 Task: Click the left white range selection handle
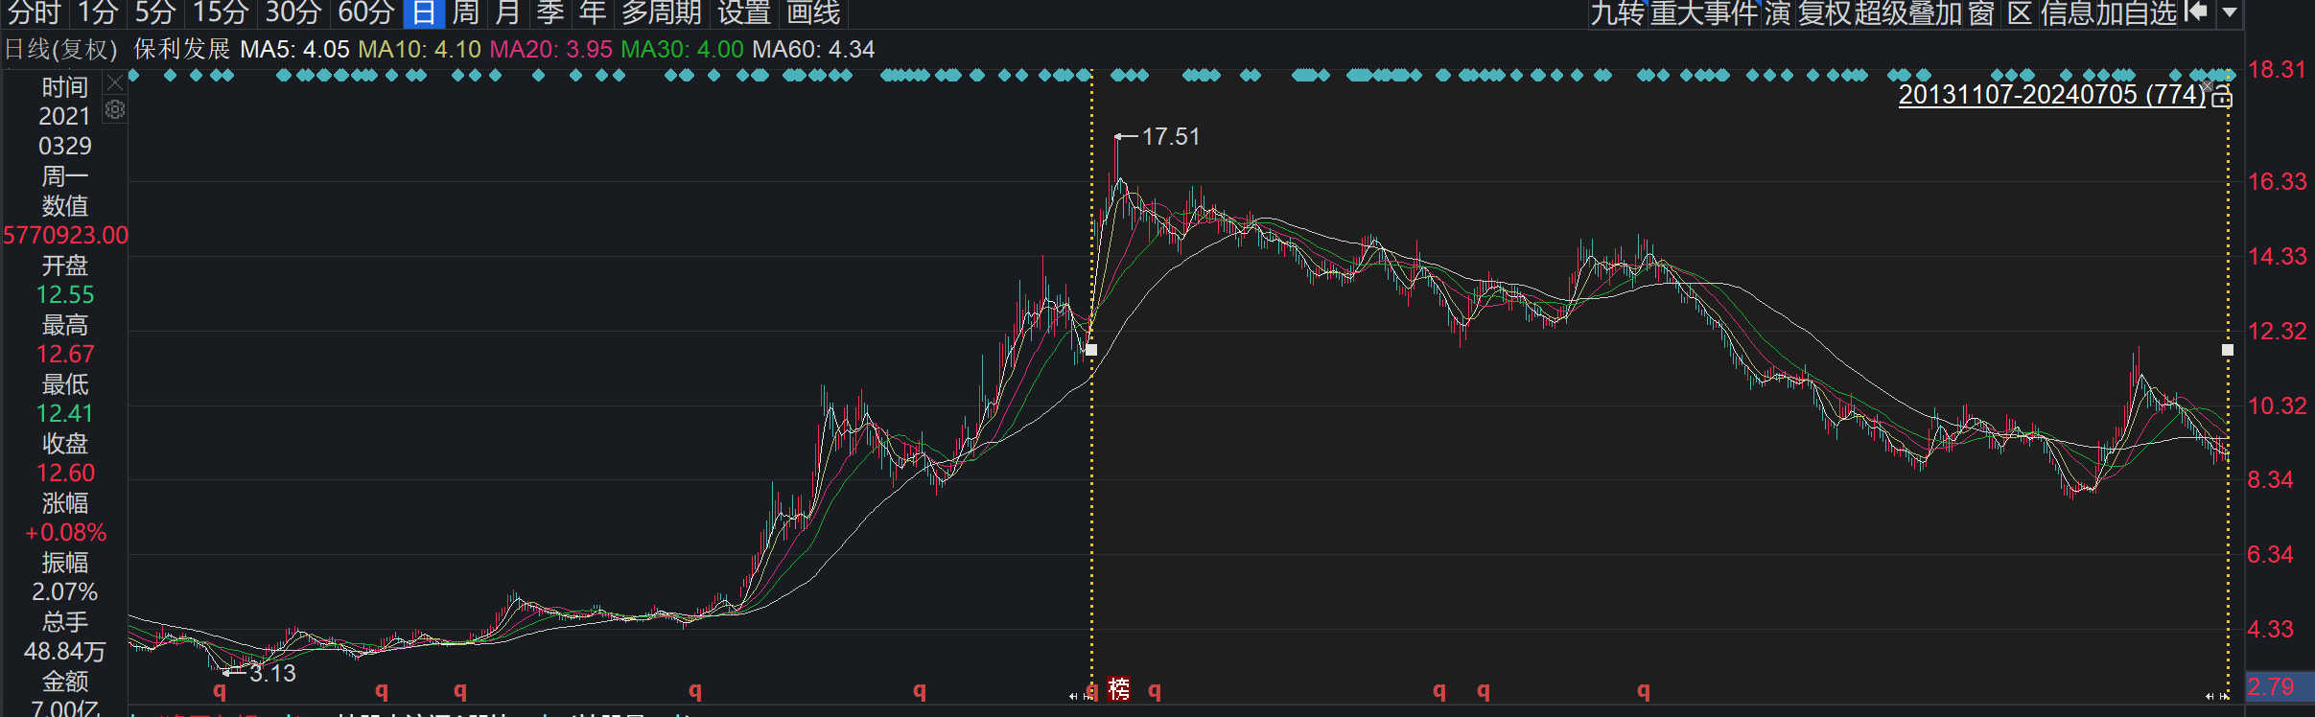(x=1091, y=350)
